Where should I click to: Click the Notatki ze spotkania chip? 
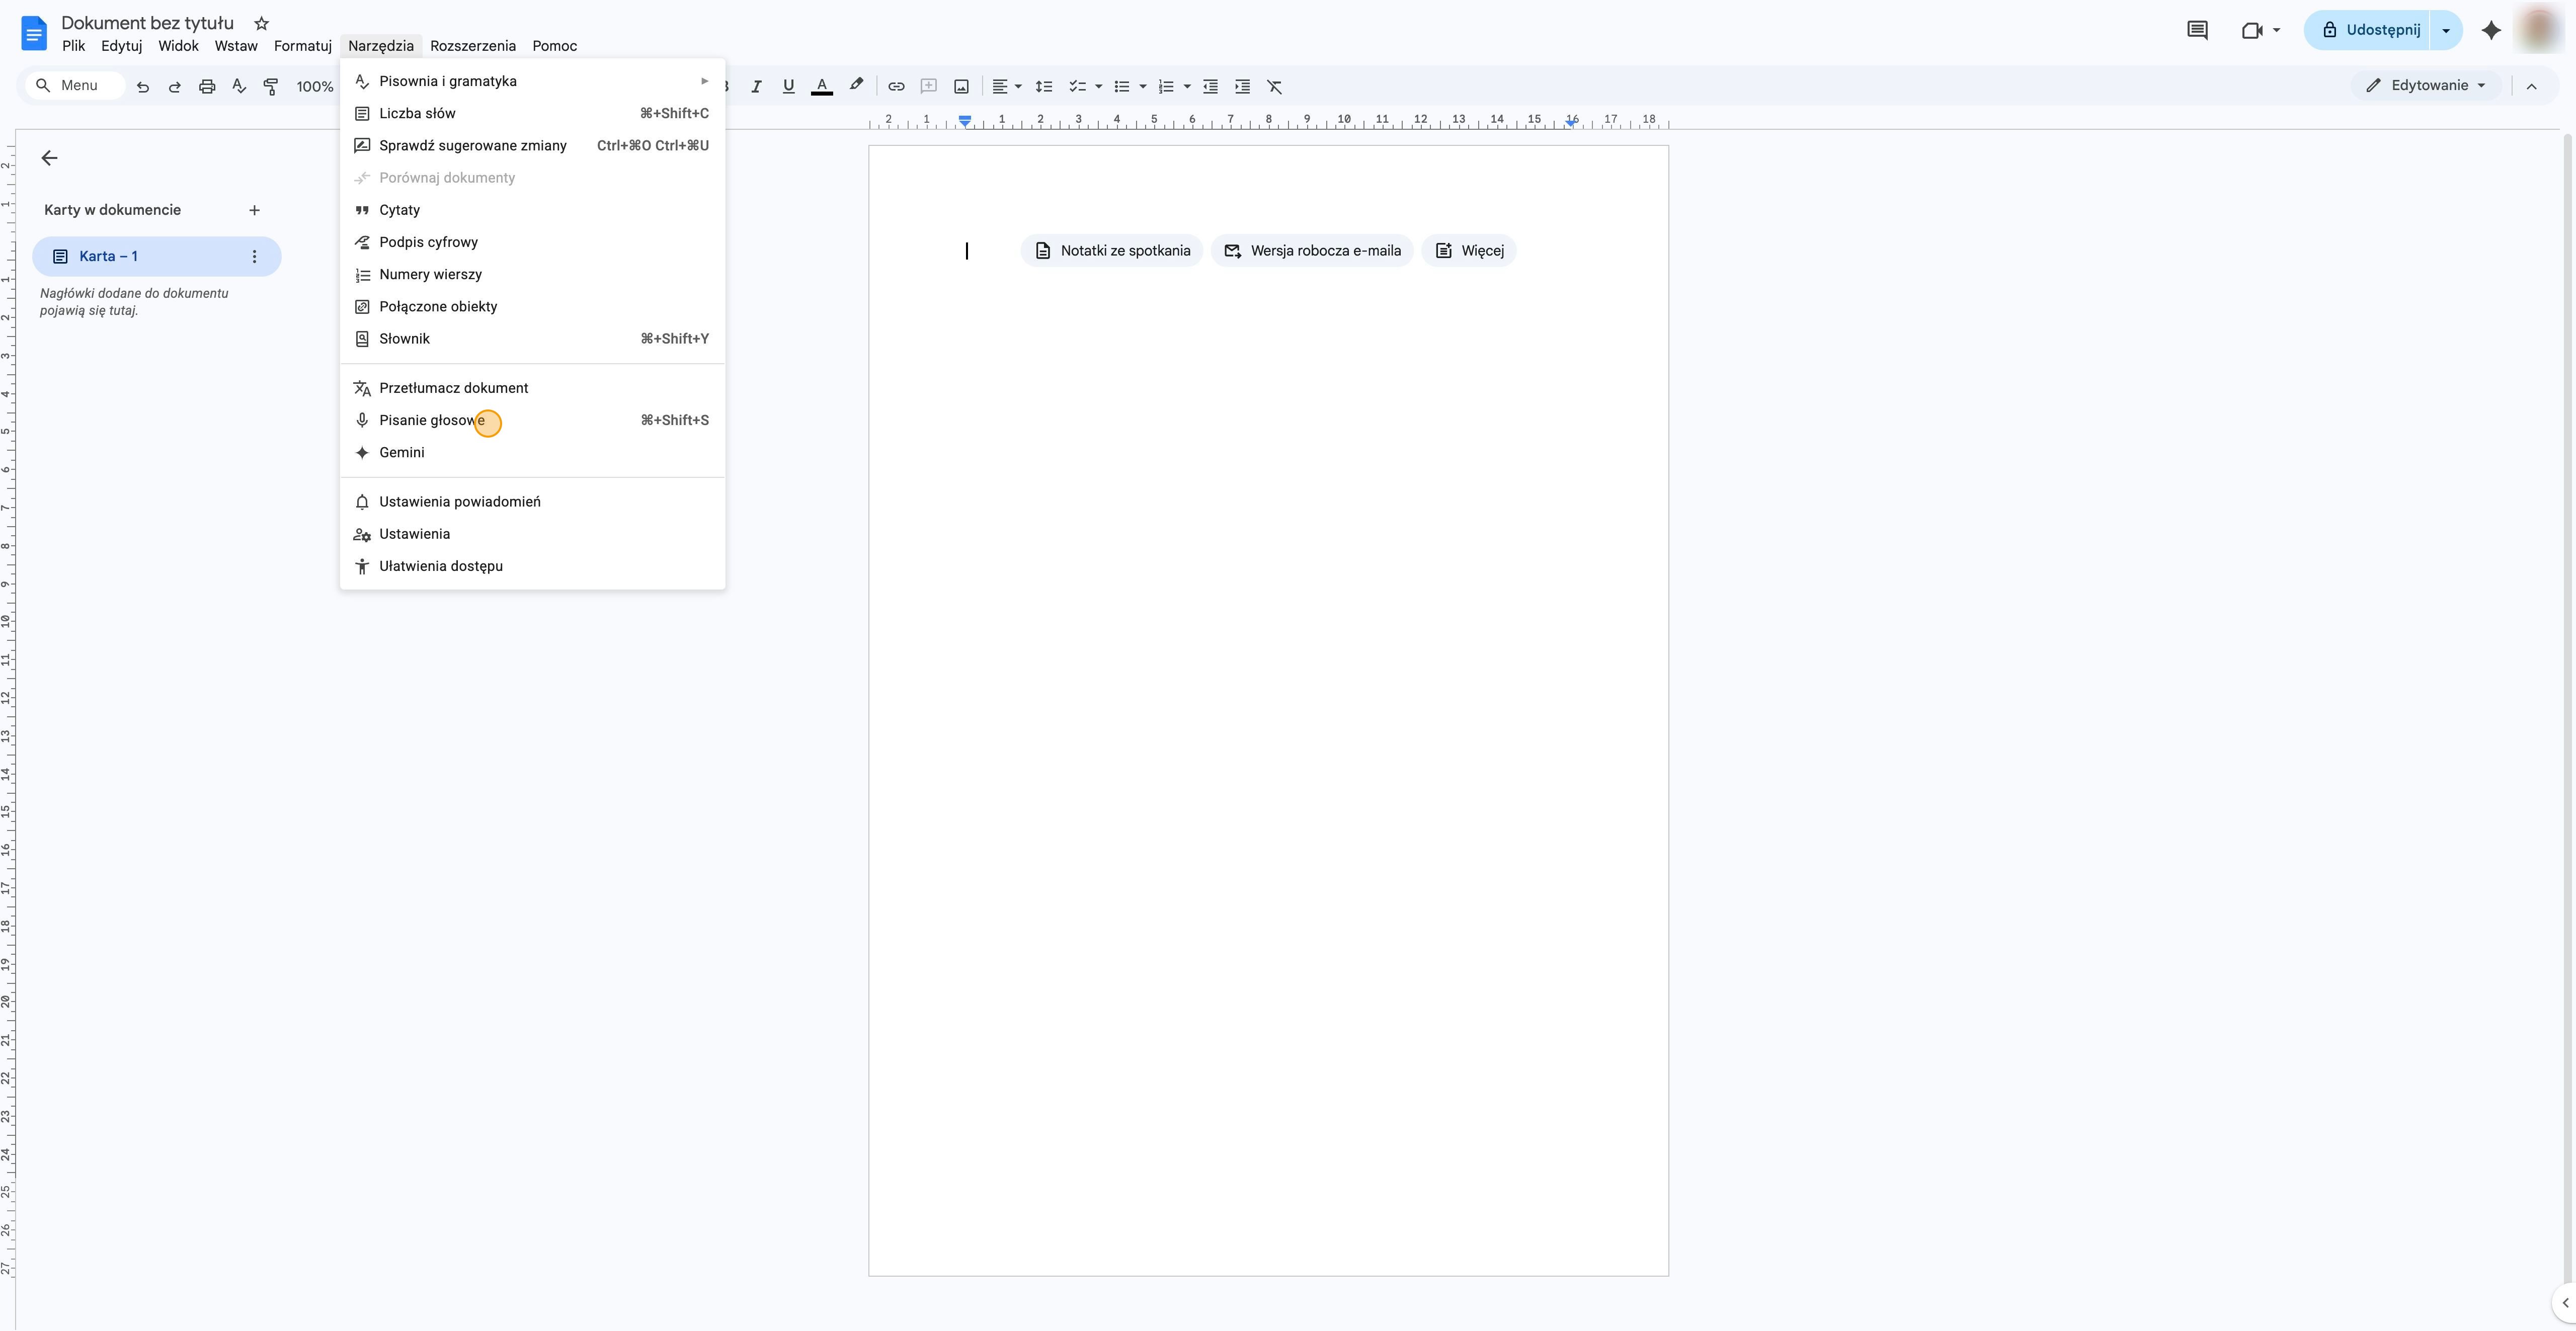[x=1112, y=251]
